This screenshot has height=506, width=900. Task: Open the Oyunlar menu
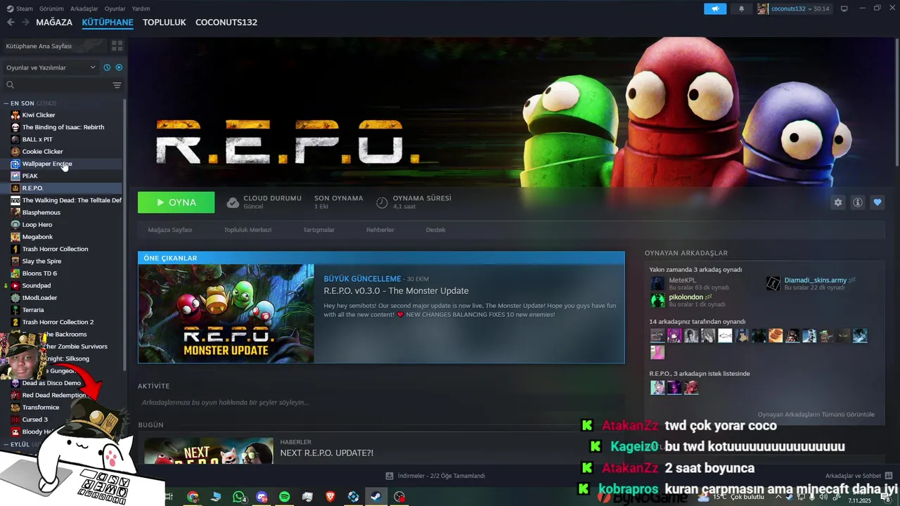tap(115, 8)
